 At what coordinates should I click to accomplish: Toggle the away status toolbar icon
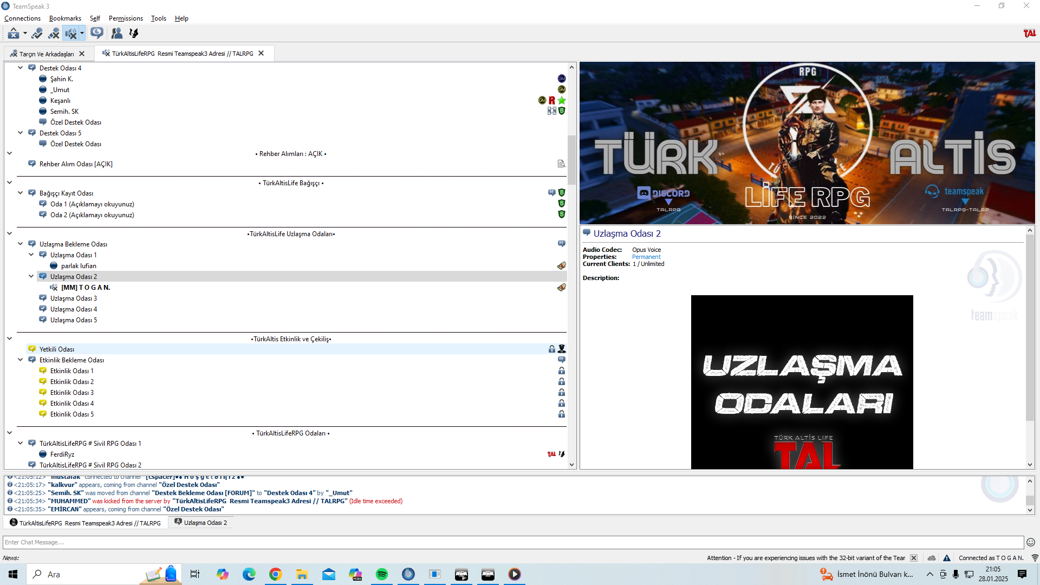tap(14, 34)
